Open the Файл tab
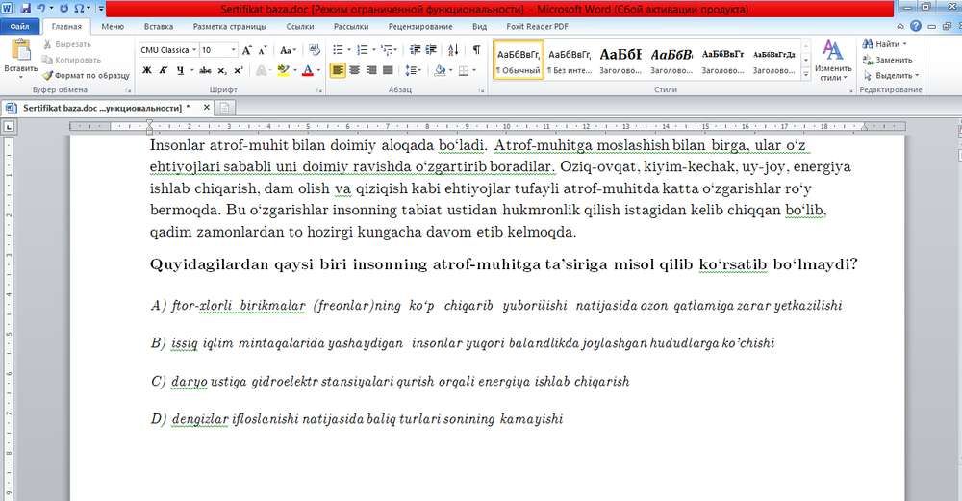The height and width of the screenshot is (501, 962). pyautogui.click(x=19, y=26)
